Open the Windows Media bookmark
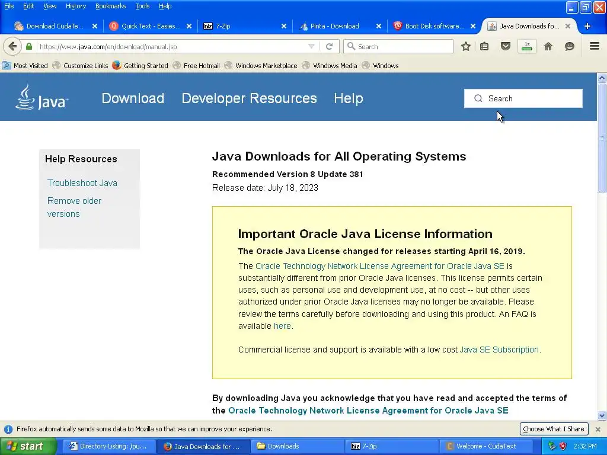Image resolution: width=607 pixels, height=455 pixels. point(330,65)
